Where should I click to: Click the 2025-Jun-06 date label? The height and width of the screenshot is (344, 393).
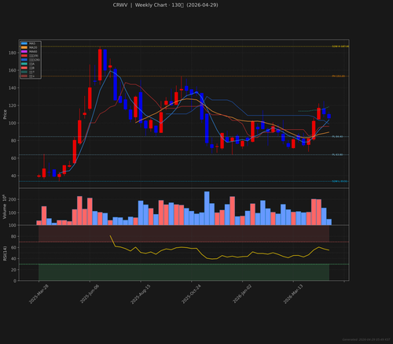(x=90, y=294)
